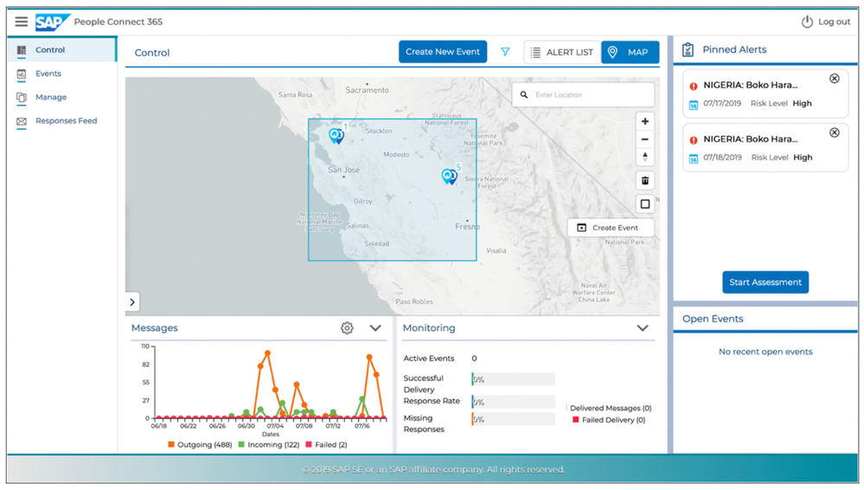This screenshot has height=490, width=864.
Task: Toggle Failed Delivery (0) legend entry
Action: point(608,419)
